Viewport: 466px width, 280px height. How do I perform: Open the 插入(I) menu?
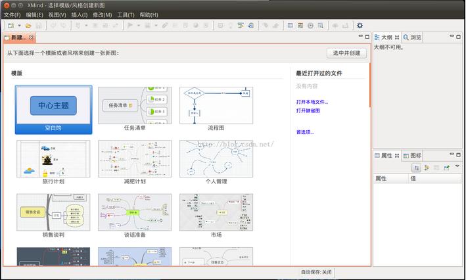(80, 14)
